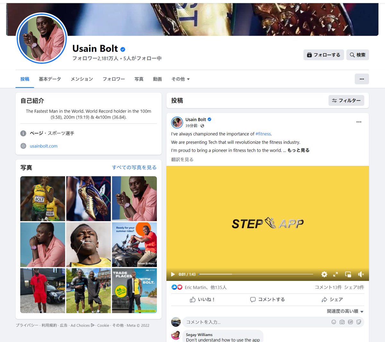Screen dimensions: 385x342
Task: Open the page search (検索) button
Action: (x=357, y=55)
